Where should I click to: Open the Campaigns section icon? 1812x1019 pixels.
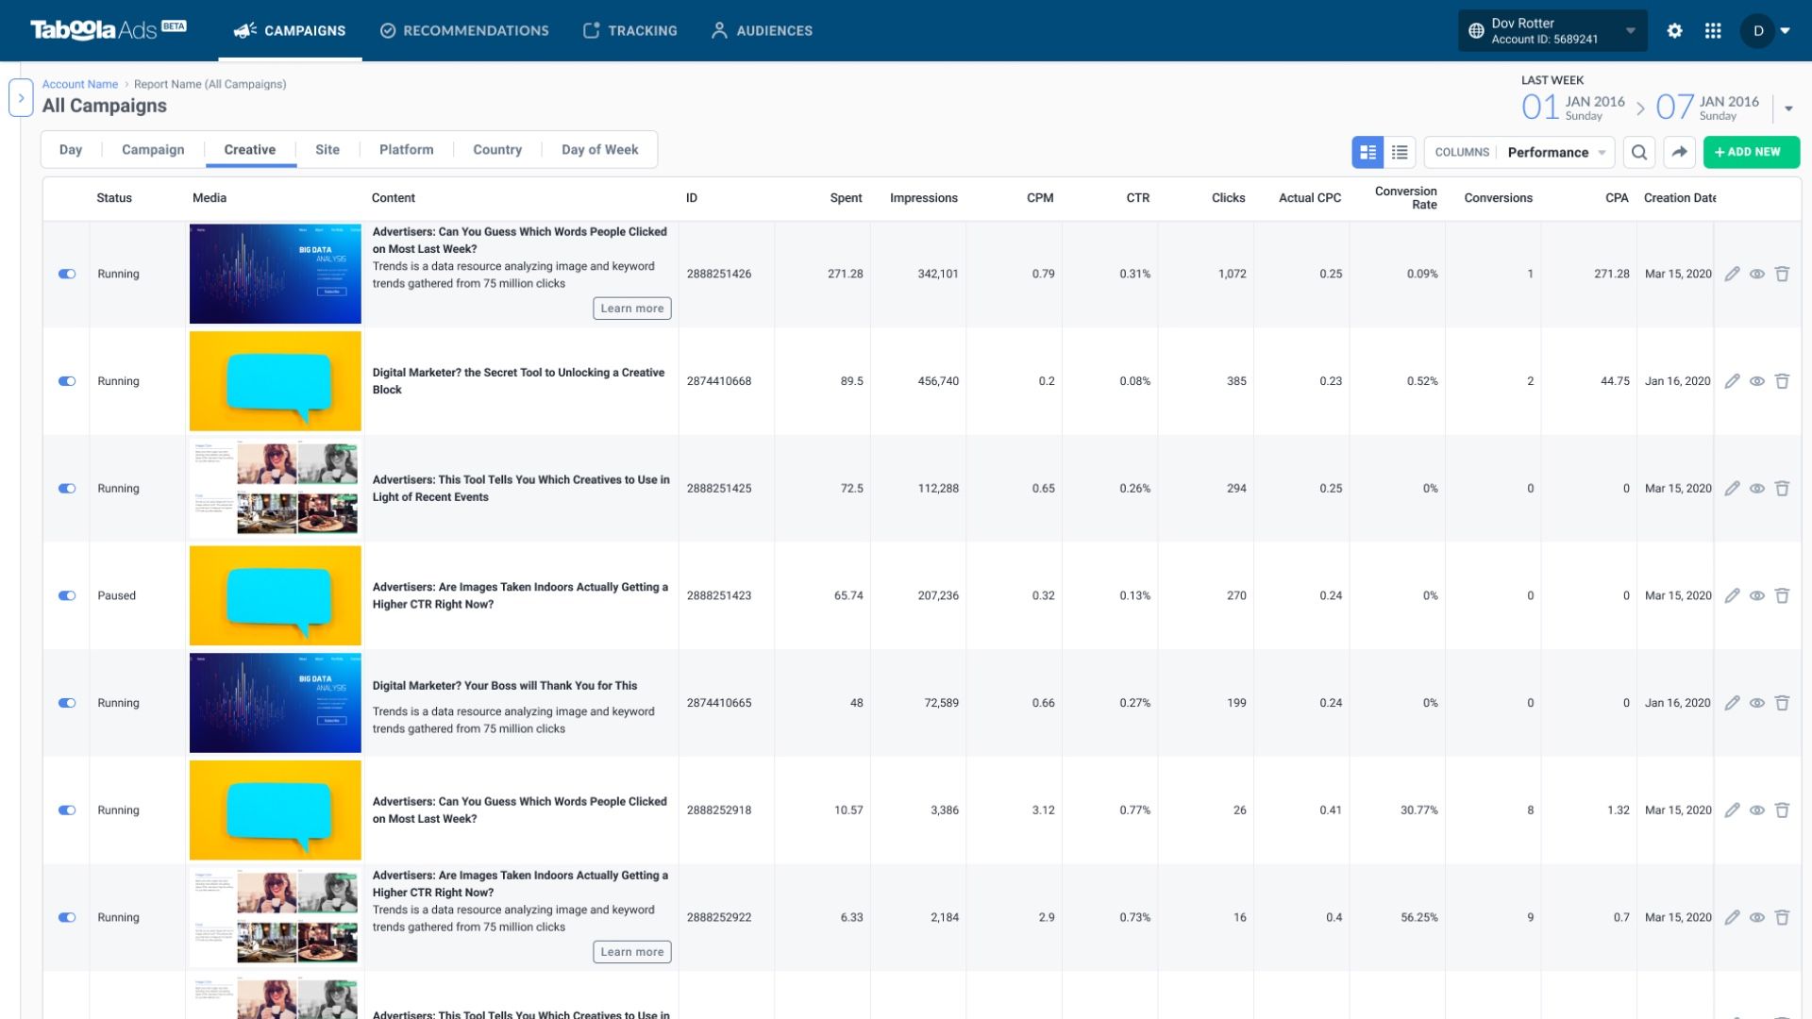[244, 30]
